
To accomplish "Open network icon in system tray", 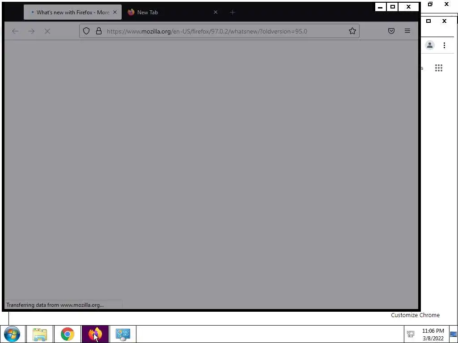I will coord(411,334).
